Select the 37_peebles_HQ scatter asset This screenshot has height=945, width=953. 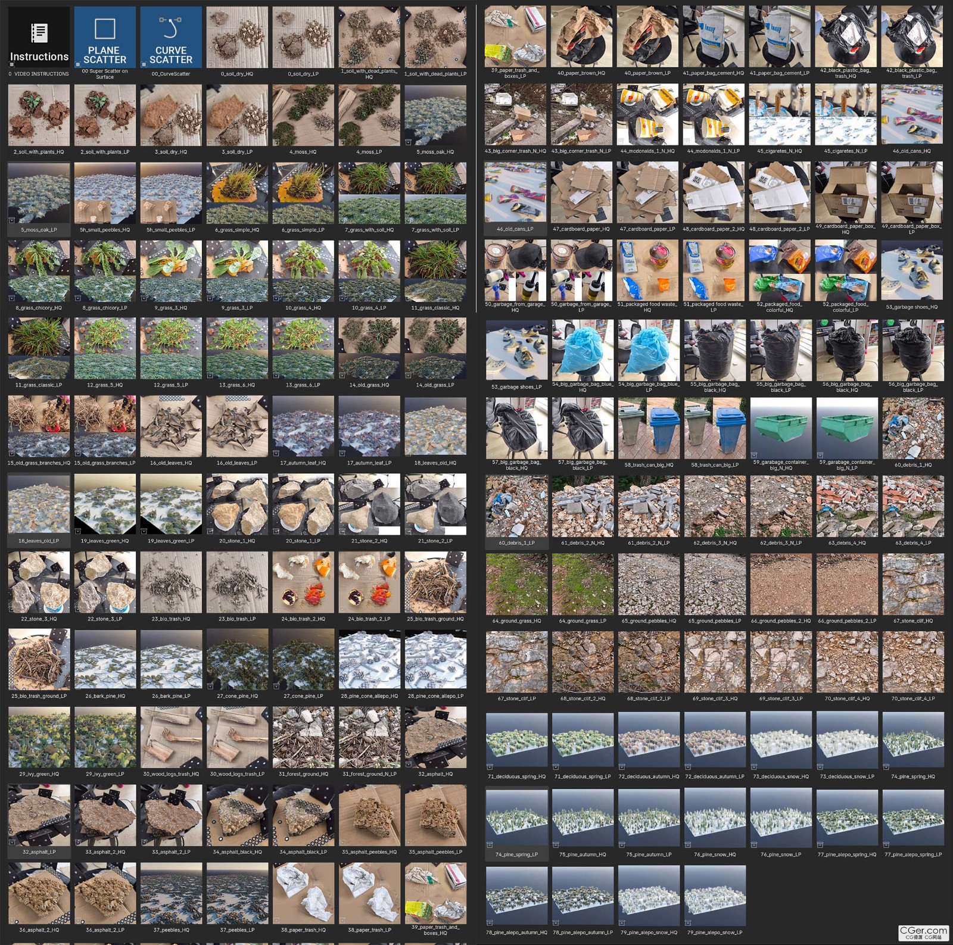click(171, 893)
